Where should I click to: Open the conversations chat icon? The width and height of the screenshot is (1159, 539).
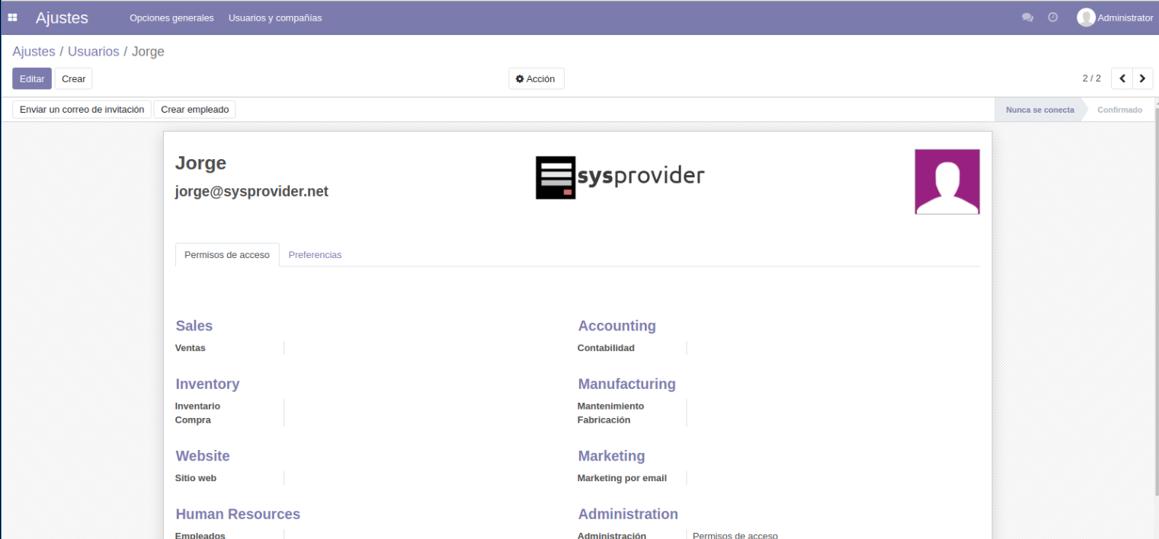pyautogui.click(x=1027, y=18)
